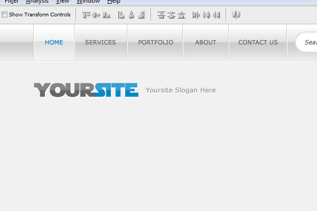Open the Analysis menu
This screenshot has width=317, height=211.
(x=37, y=2)
